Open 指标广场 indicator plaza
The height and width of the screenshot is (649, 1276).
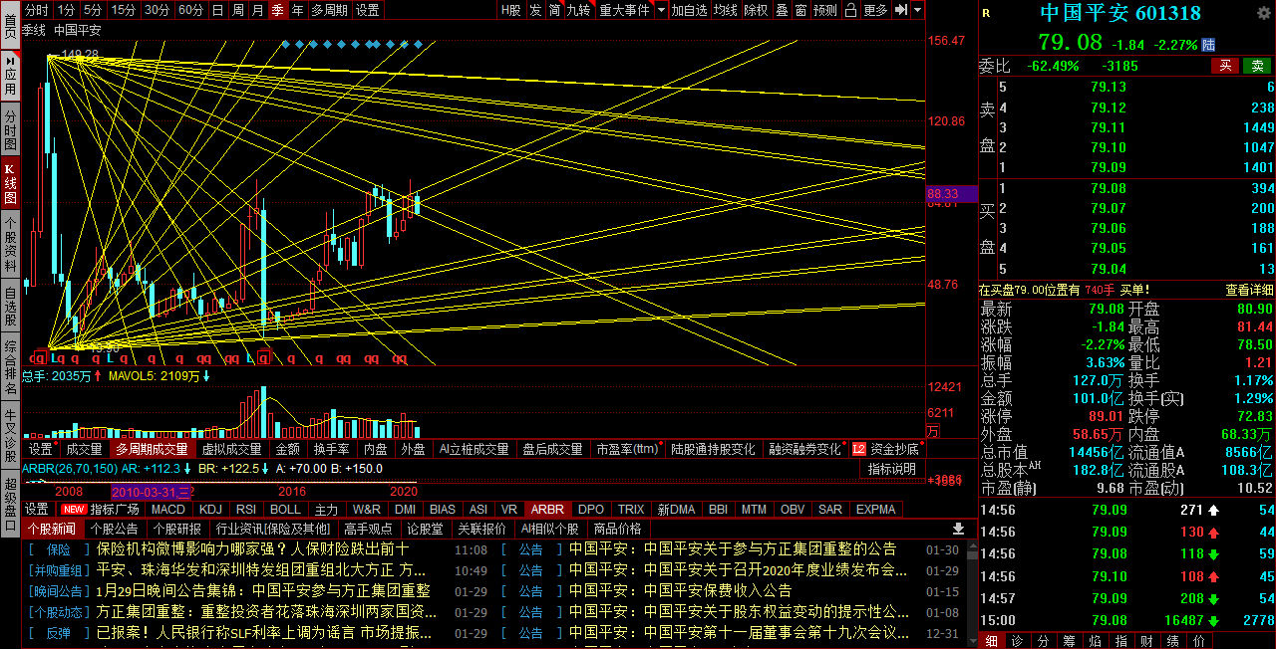[x=115, y=510]
